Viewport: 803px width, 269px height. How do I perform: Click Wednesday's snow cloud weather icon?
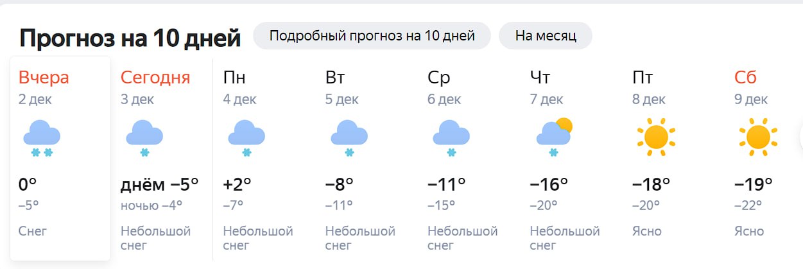point(451,138)
